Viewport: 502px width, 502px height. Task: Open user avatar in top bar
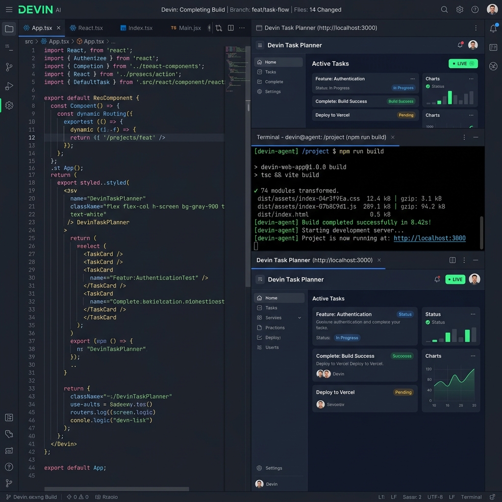(x=492, y=9)
